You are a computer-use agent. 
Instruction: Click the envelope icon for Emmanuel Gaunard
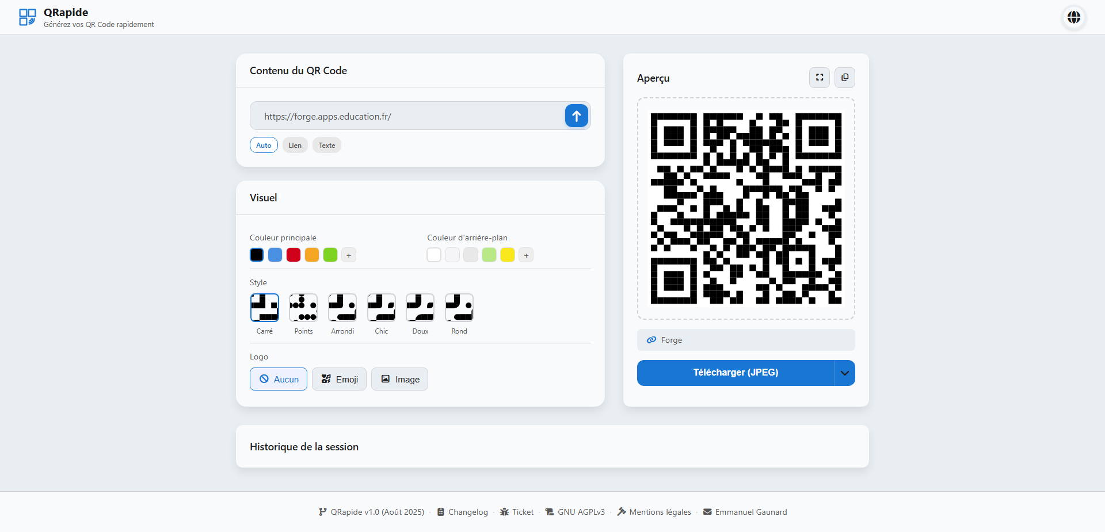[707, 512]
